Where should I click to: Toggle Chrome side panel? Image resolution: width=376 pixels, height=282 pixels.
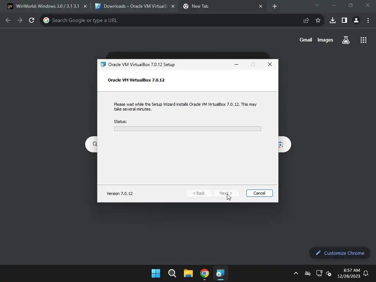pyautogui.click(x=344, y=21)
